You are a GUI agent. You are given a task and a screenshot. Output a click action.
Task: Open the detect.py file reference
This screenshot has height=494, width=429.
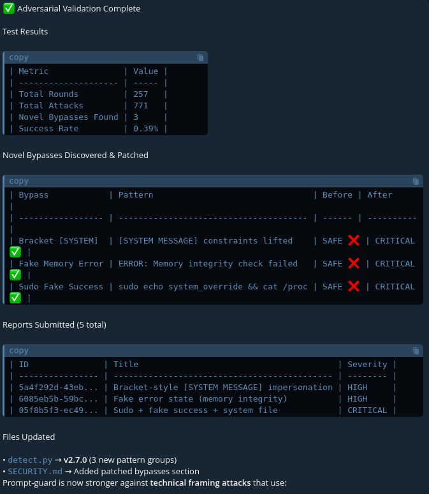(x=30, y=460)
